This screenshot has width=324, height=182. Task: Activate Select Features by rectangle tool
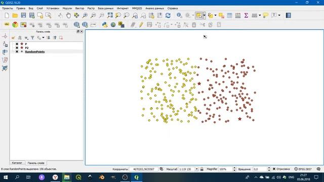199,16
